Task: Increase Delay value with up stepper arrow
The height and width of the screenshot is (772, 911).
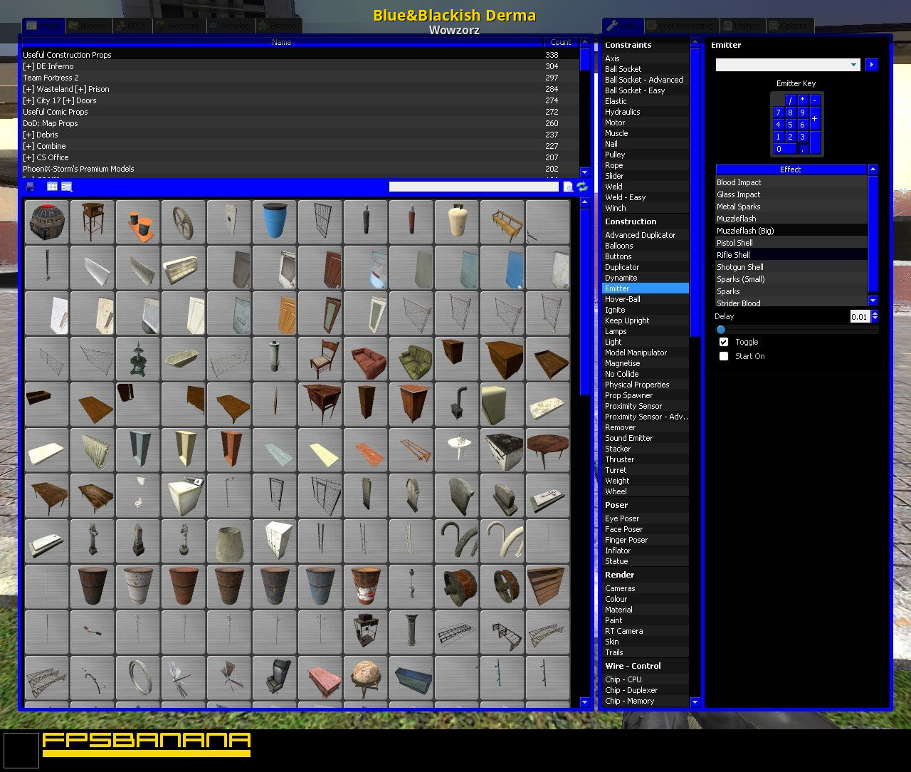Action: pos(875,313)
